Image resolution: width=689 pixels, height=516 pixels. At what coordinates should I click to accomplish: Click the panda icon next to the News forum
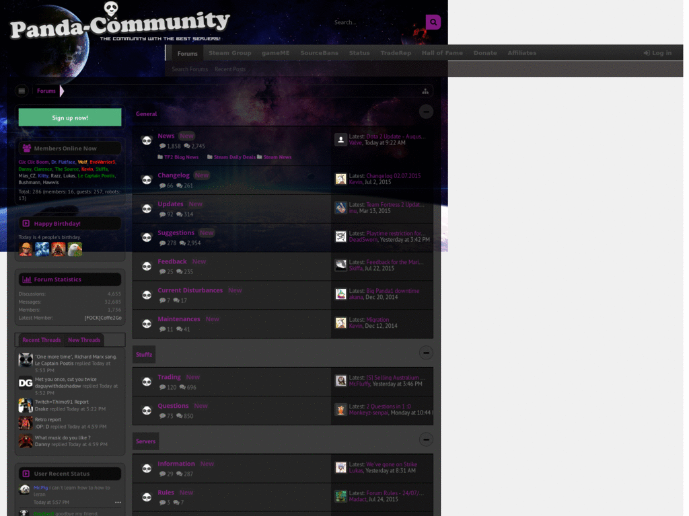tap(147, 140)
